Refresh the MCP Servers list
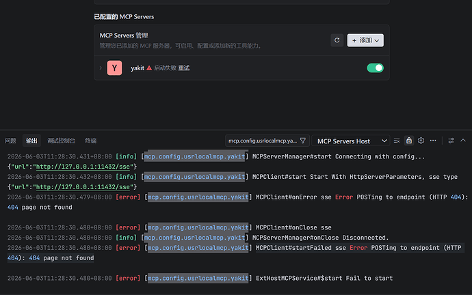The image size is (472, 295). coord(337,40)
